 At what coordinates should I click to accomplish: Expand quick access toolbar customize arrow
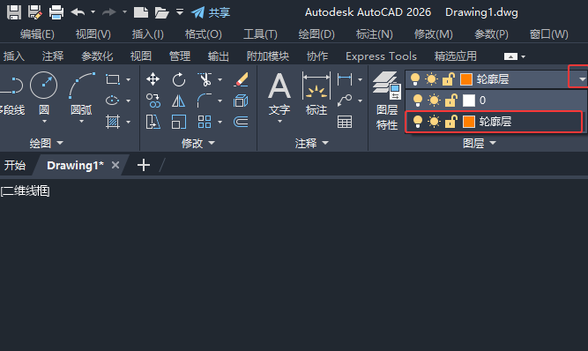tap(180, 12)
